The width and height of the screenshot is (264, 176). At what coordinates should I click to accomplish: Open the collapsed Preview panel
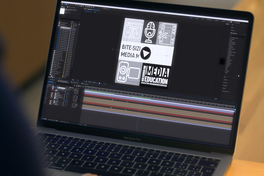pyautogui.click(x=232, y=30)
